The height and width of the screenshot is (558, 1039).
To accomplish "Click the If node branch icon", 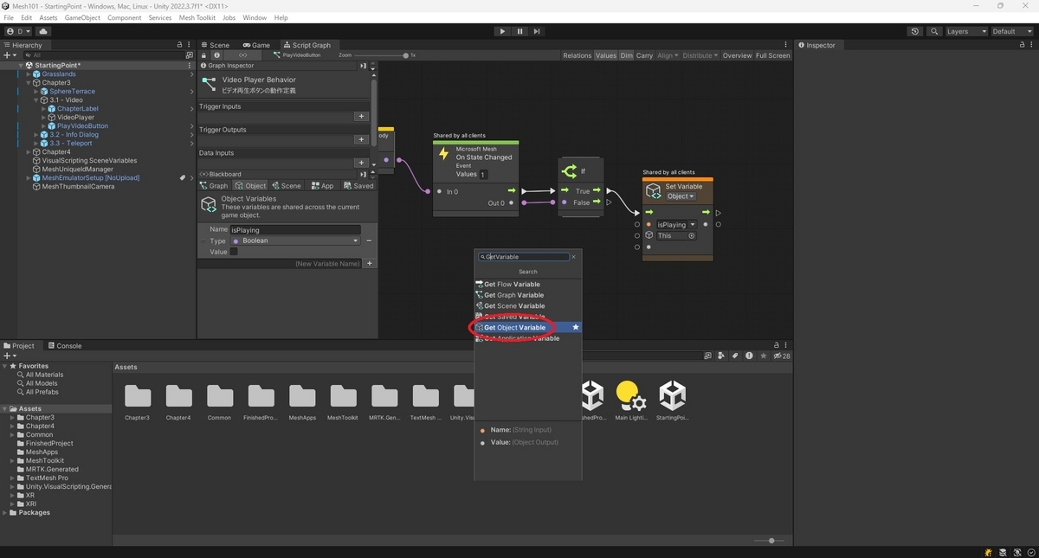I will click(569, 171).
